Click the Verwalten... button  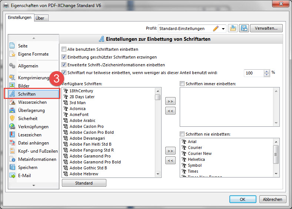pyautogui.click(x=266, y=28)
